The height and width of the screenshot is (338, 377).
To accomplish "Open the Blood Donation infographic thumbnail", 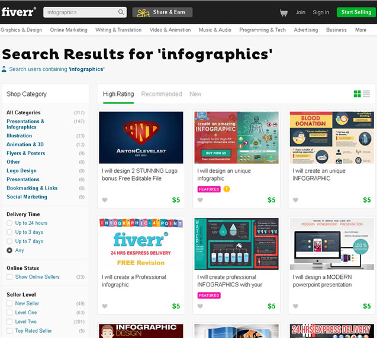I will (x=332, y=137).
